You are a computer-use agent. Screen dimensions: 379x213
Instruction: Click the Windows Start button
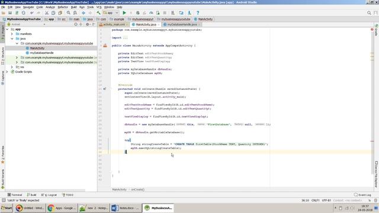(x=7, y=208)
